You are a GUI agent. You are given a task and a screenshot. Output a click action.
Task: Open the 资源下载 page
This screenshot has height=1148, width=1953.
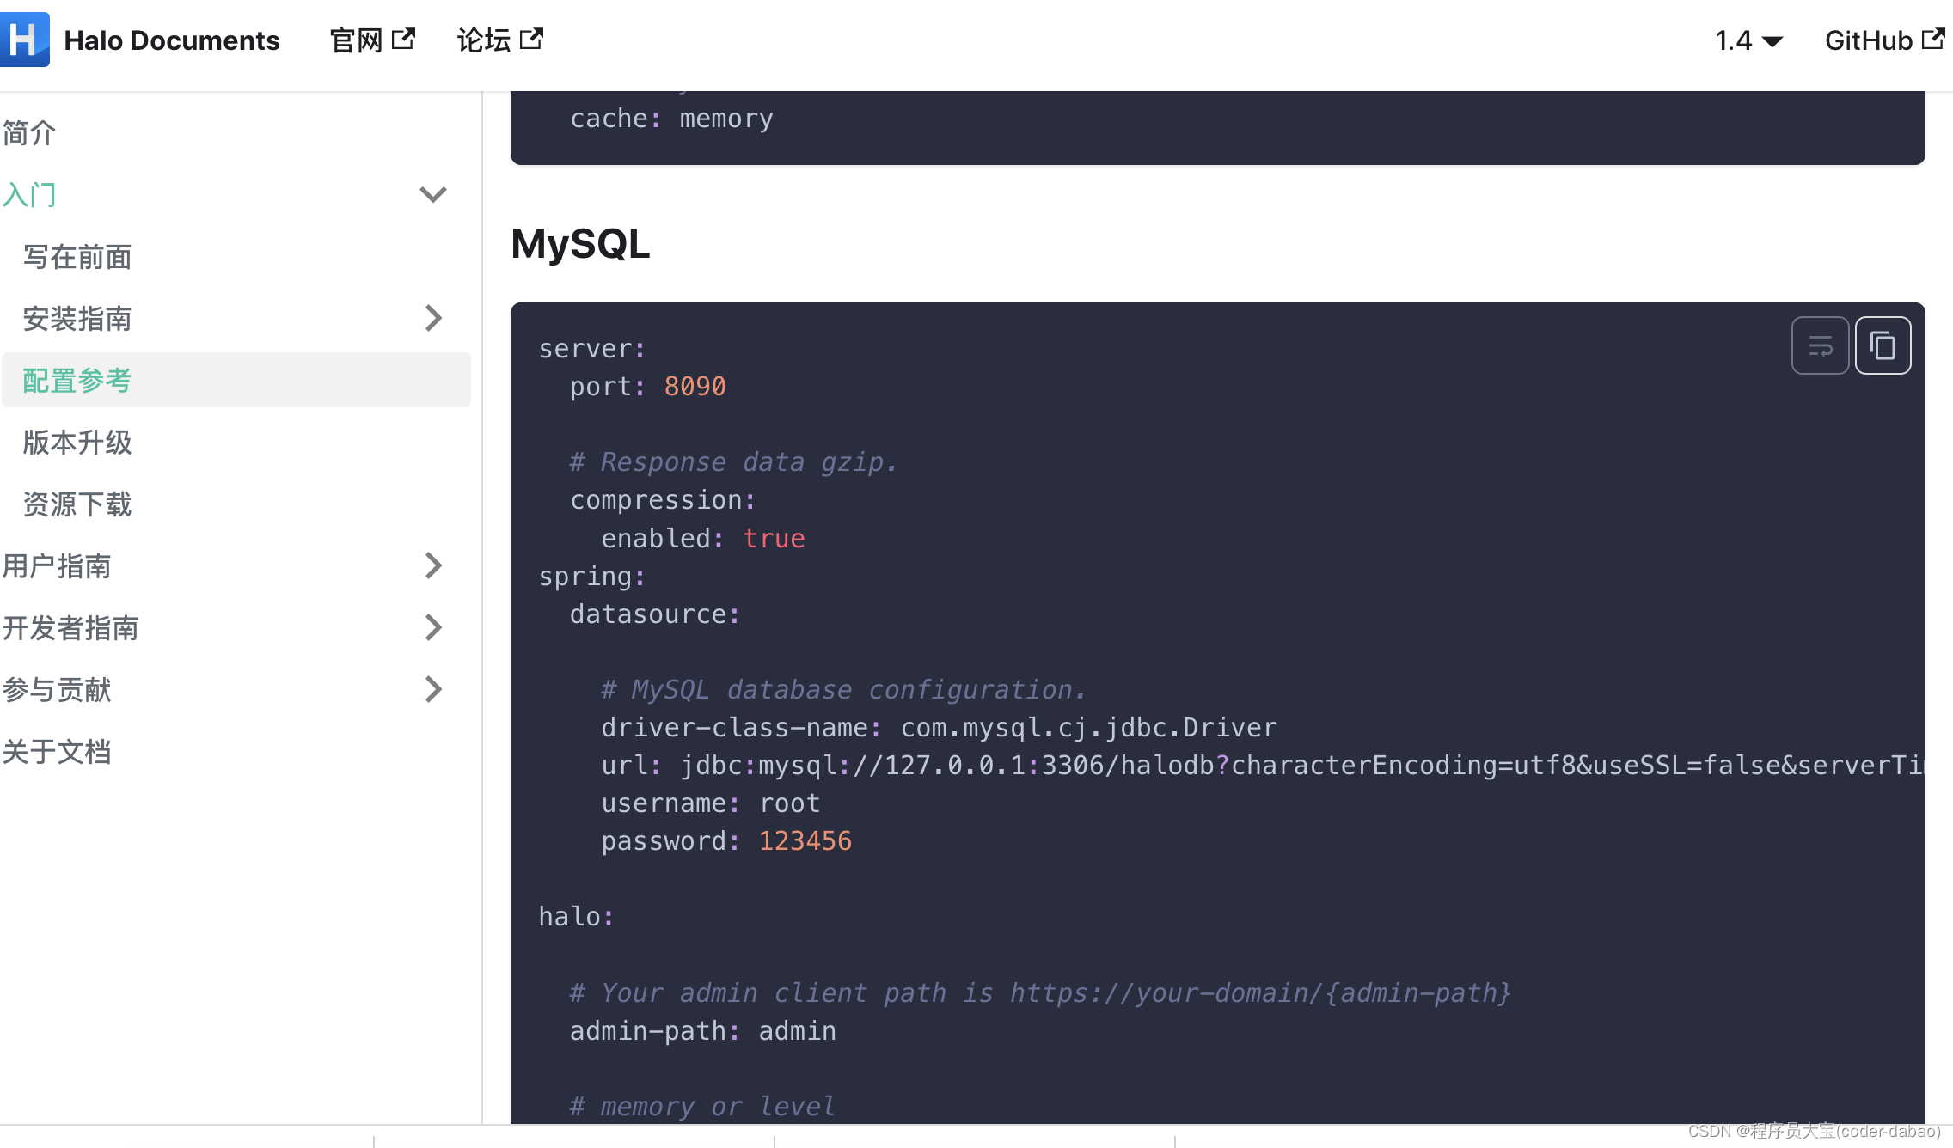tap(77, 504)
